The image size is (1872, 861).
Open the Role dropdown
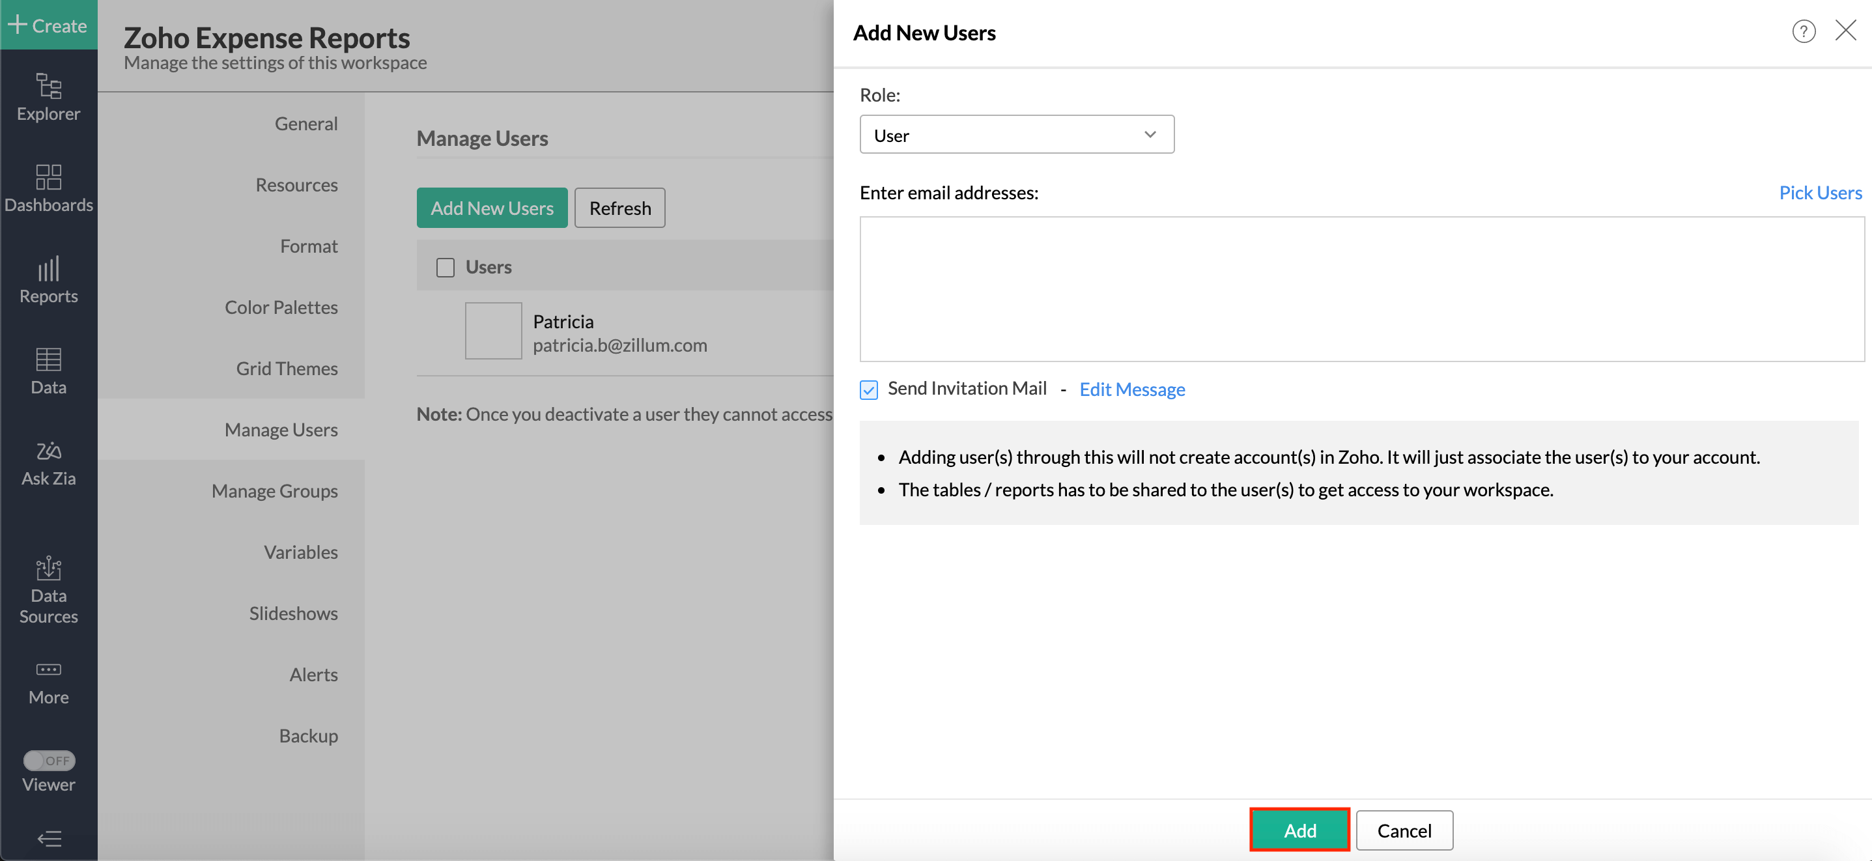pos(1016,134)
